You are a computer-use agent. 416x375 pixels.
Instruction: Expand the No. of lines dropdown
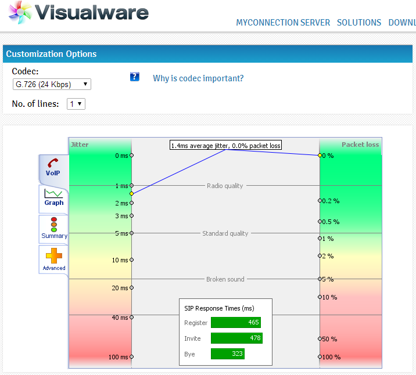point(76,104)
